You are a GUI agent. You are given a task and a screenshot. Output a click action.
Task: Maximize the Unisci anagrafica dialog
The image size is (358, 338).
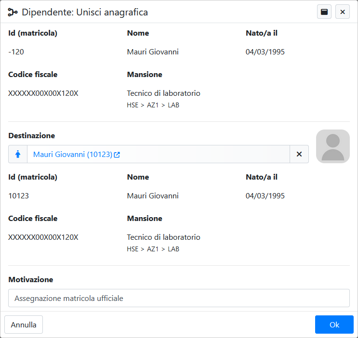(324, 12)
